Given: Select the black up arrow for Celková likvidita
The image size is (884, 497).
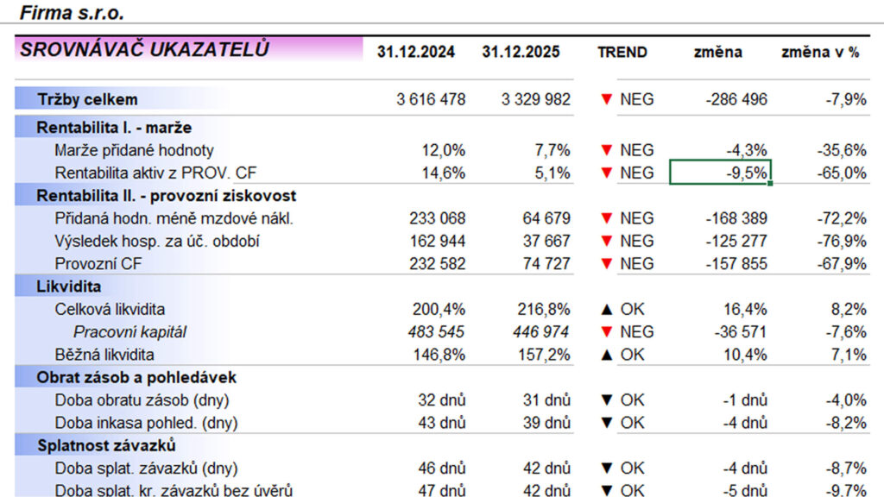Looking at the screenshot, I should click(x=606, y=309).
